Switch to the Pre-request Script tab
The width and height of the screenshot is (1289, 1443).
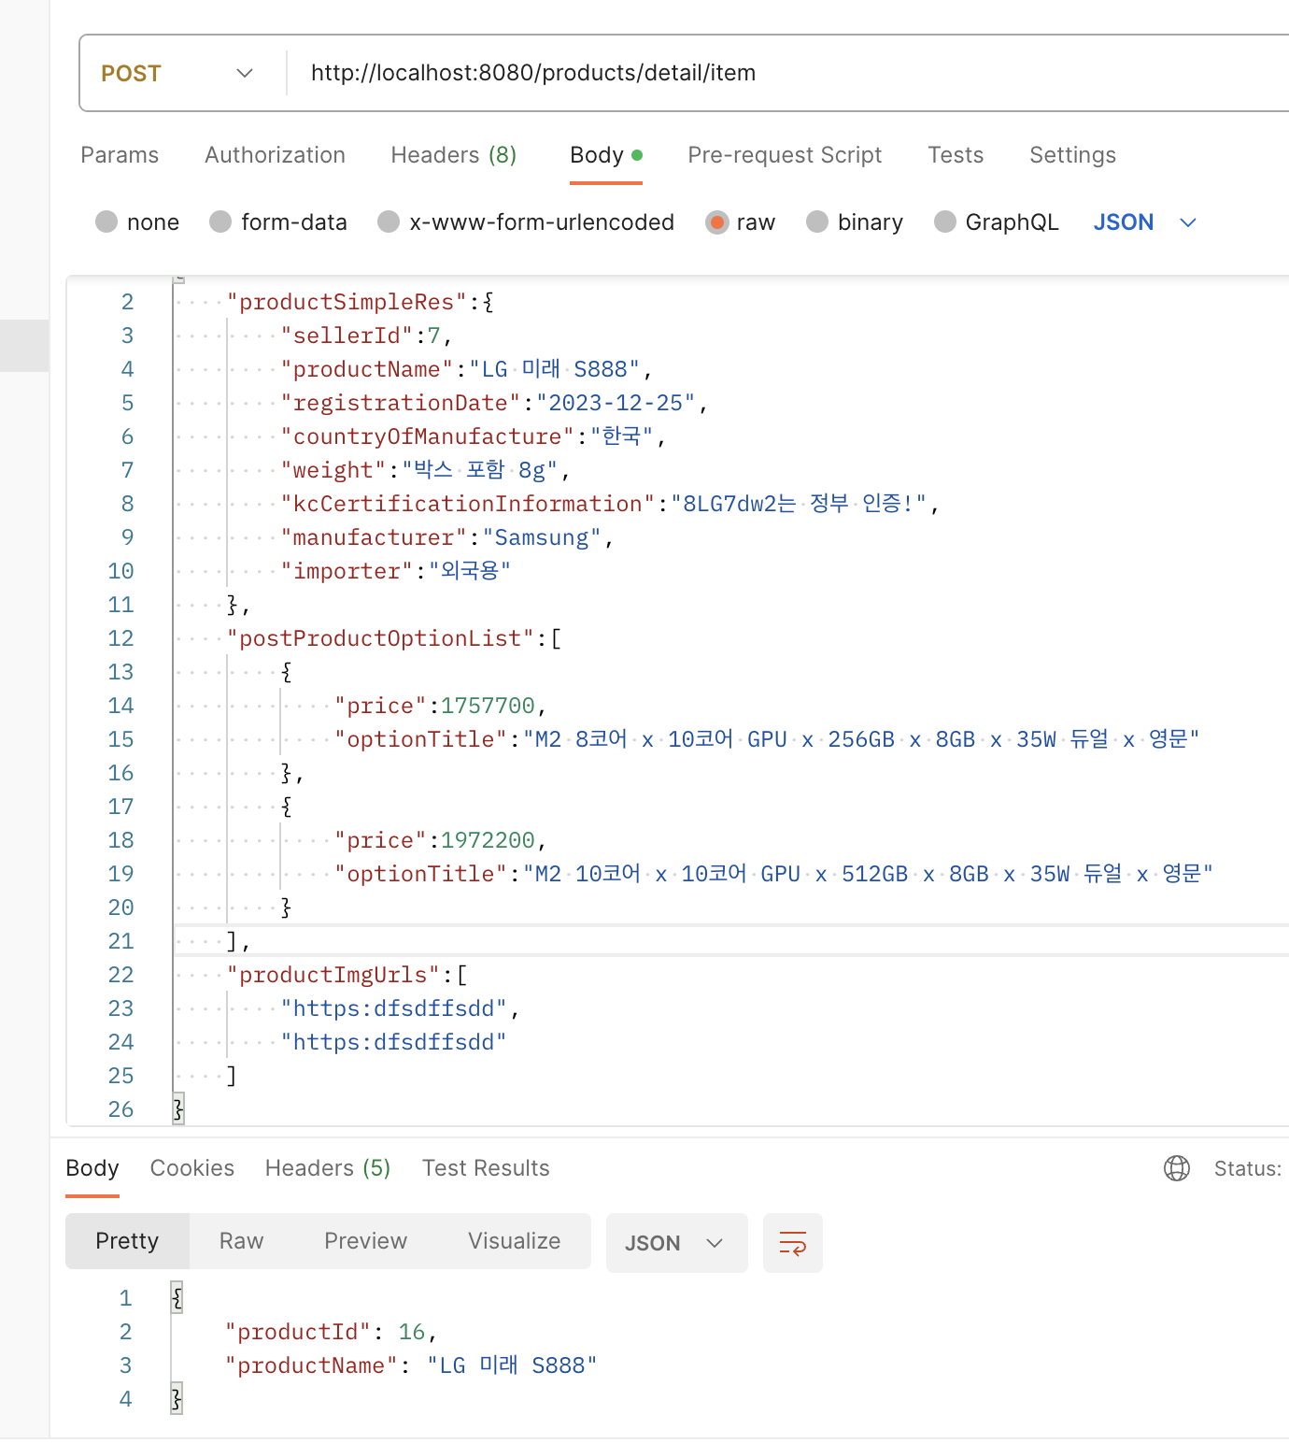[x=785, y=155]
